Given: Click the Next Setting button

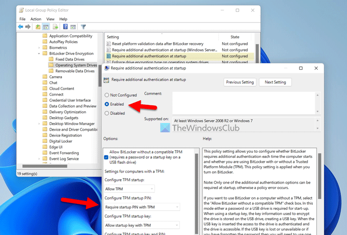Looking at the screenshot, I should (275, 82).
